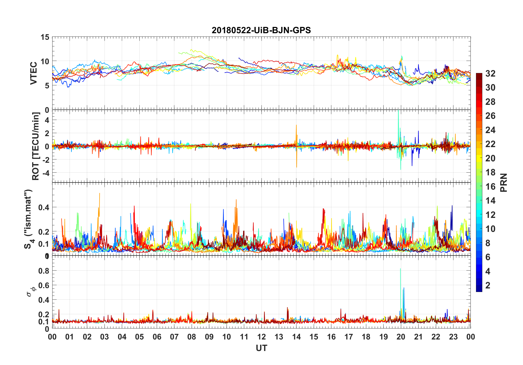The height and width of the screenshot is (365, 523).
Task: Click colorbar tick label 20
Action: (490, 158)
